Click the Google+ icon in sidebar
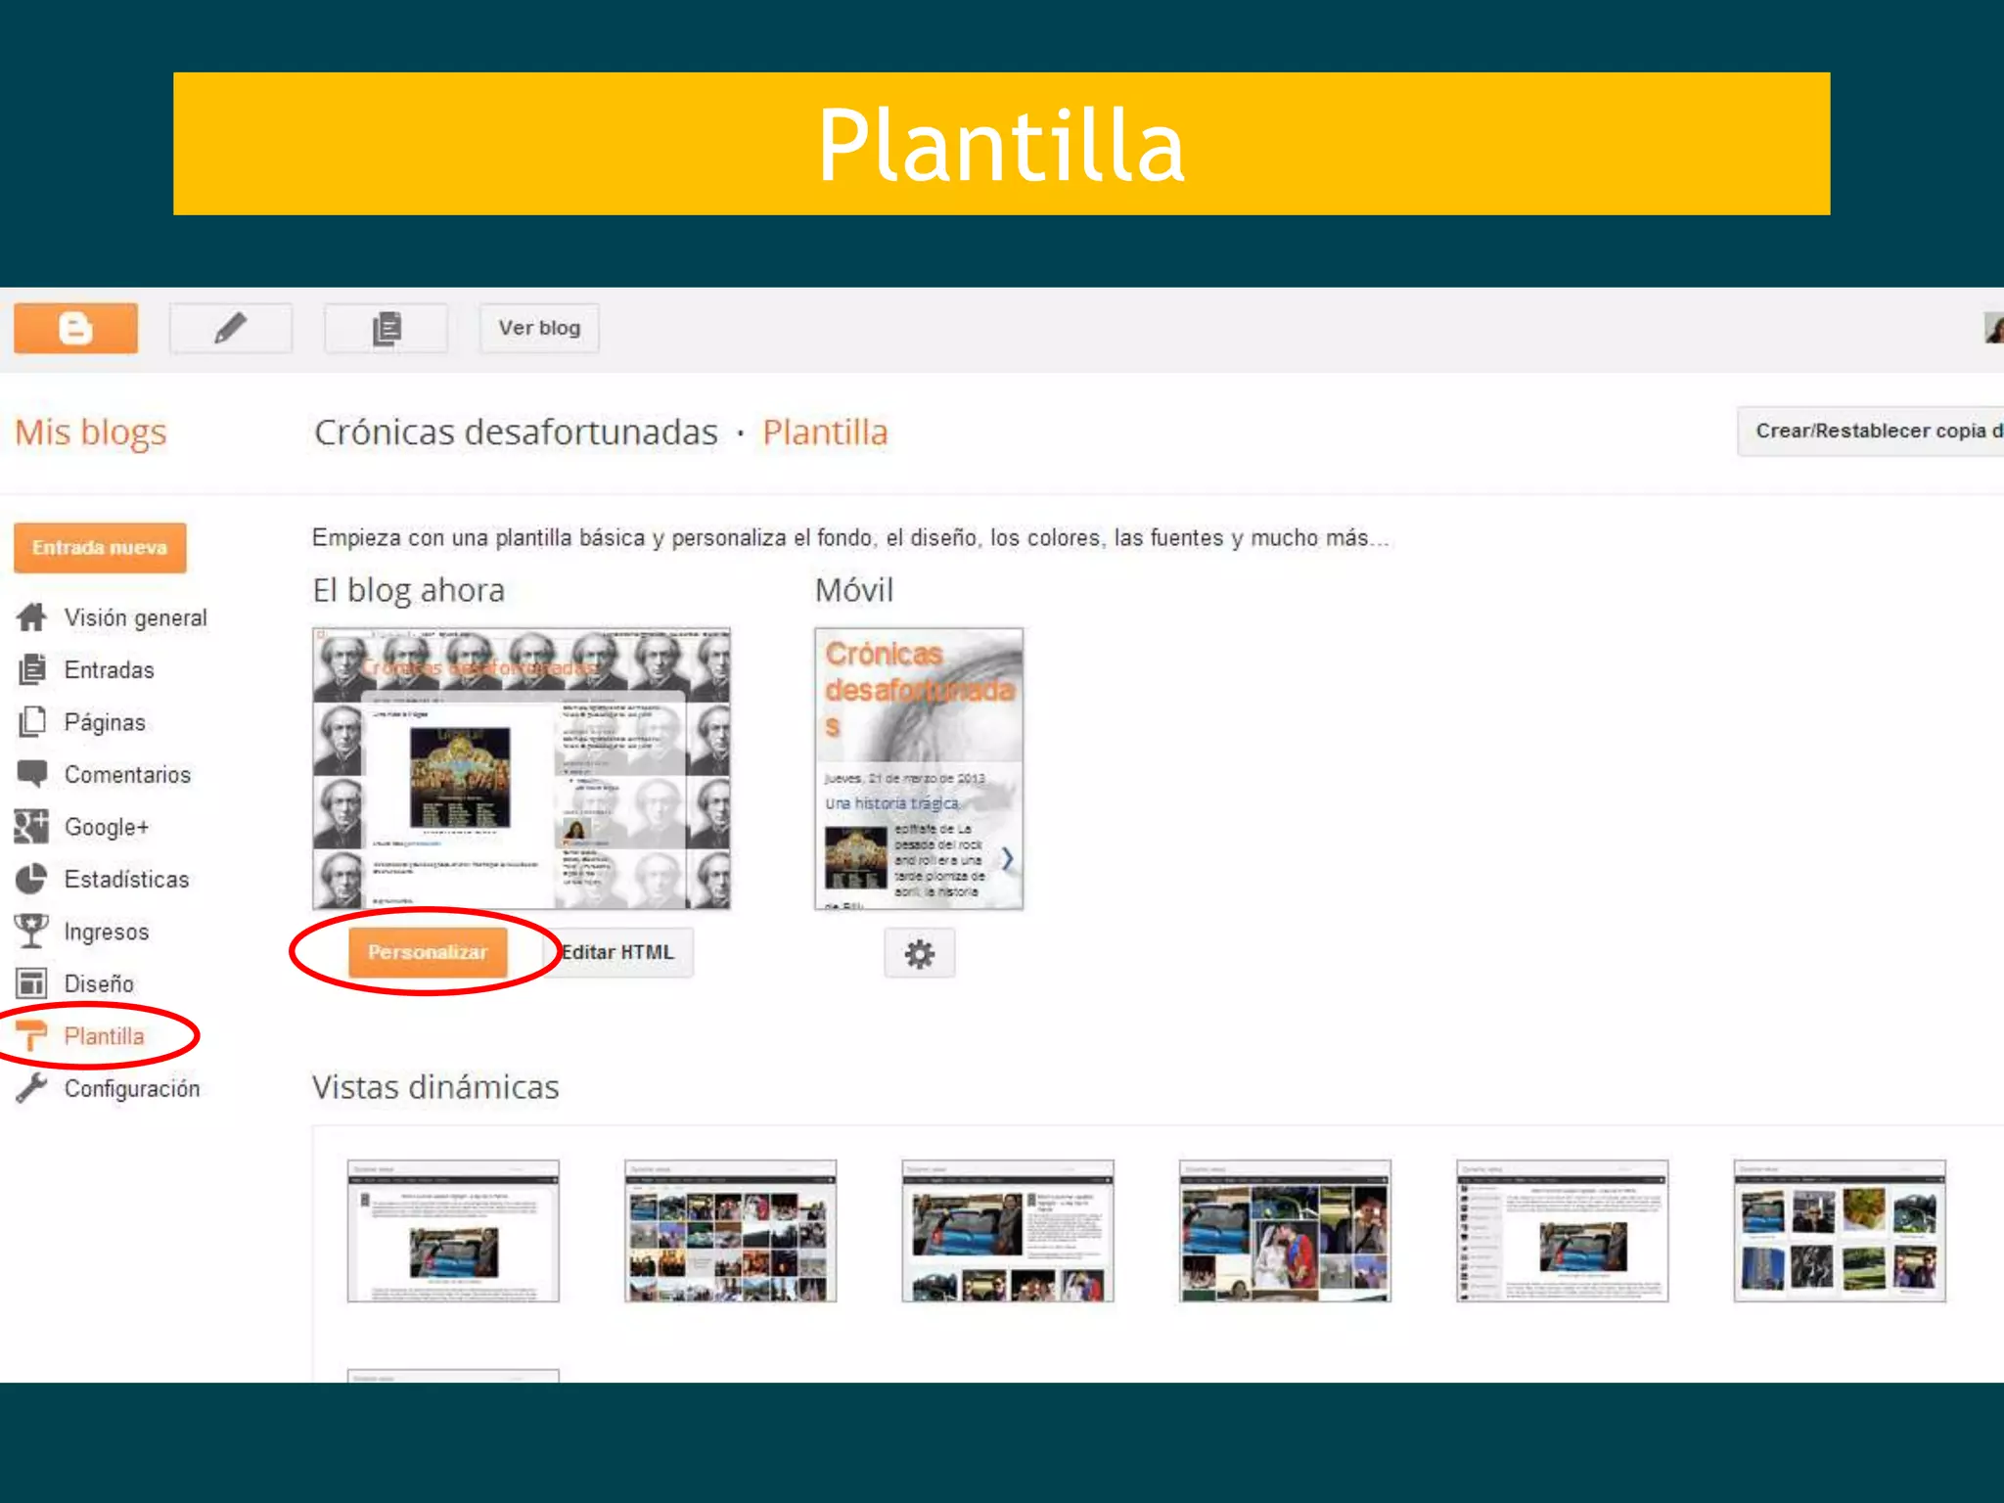 click(x=31, y=827)
